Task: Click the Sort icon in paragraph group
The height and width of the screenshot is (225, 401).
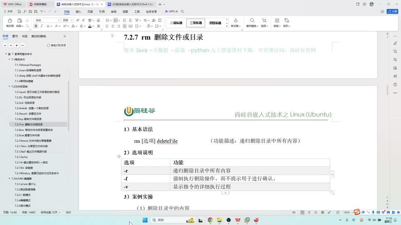Action: 153,20
